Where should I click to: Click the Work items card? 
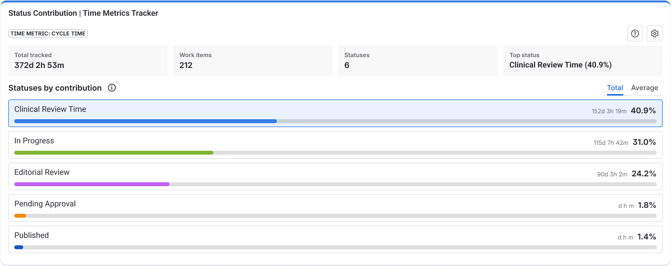[253, 61]
